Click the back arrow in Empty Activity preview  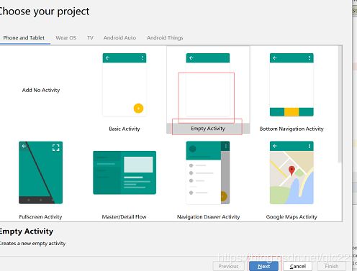191,58
